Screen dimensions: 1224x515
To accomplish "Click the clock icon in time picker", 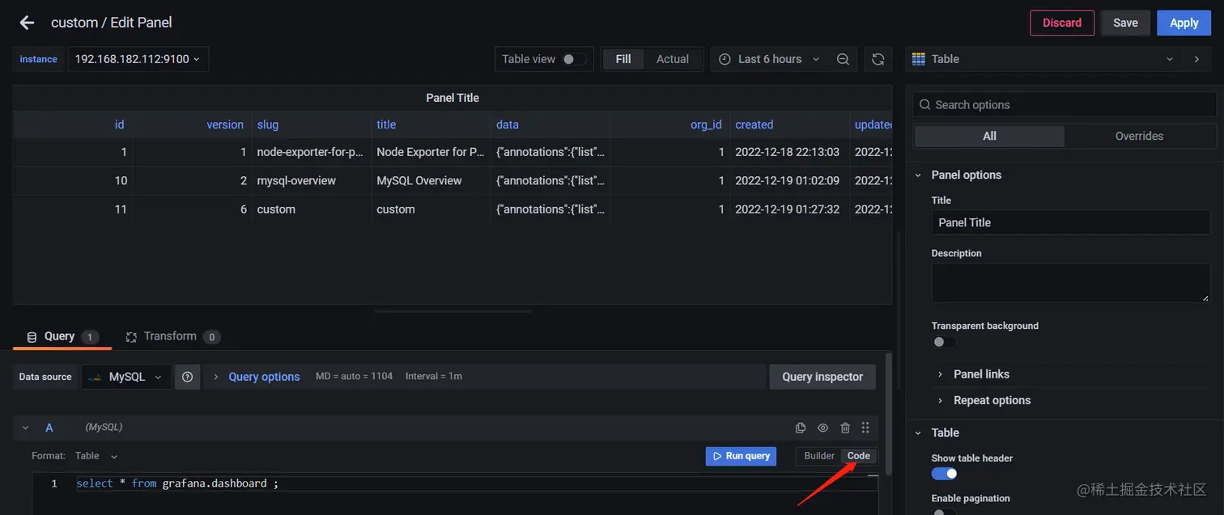I will pos(723,59).
